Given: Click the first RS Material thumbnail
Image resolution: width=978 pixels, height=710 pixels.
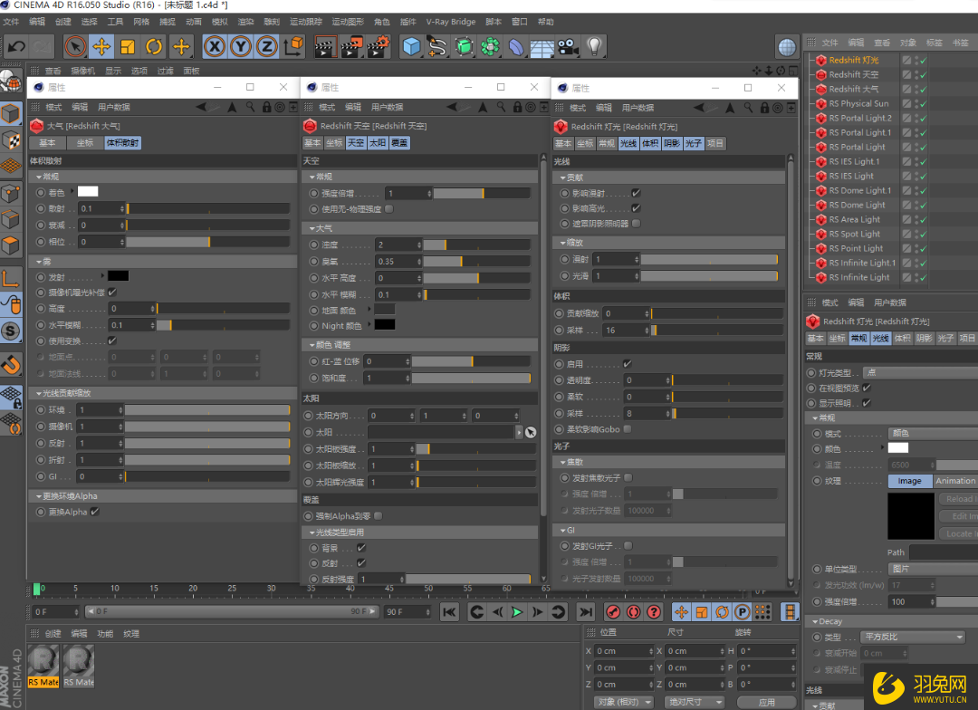Looking at the screenshot, I should [43, 667].
